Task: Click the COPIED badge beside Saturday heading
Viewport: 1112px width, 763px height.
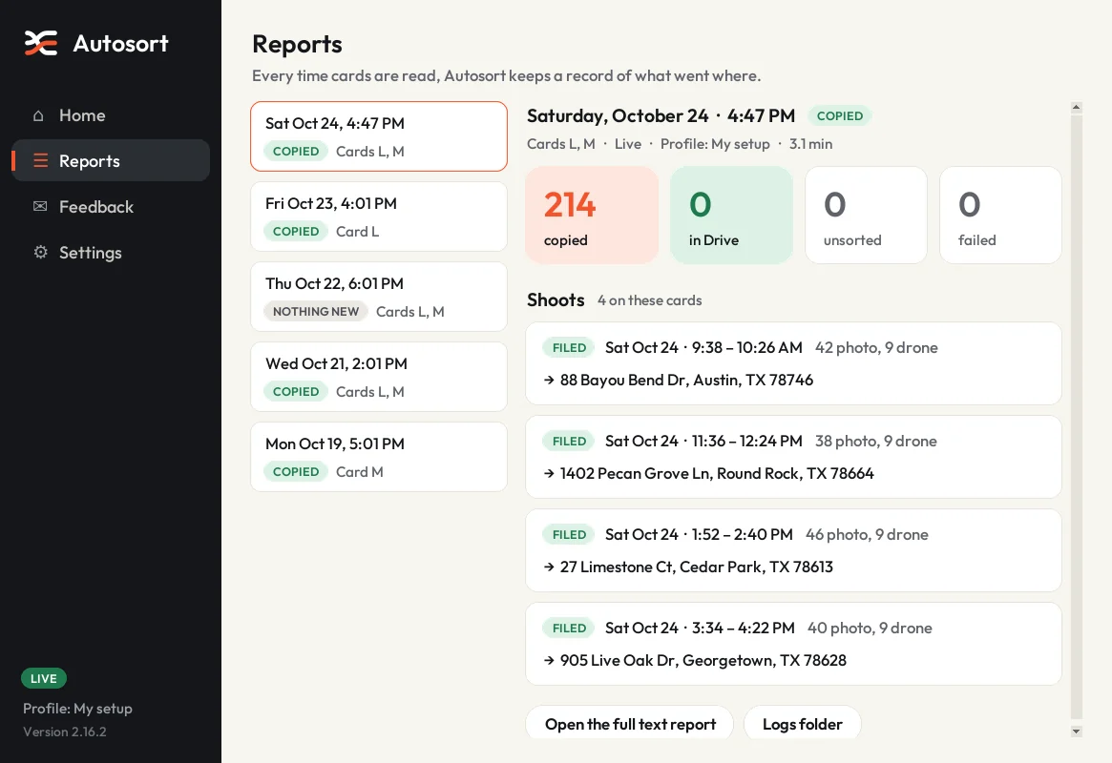Action: [x=840, y=115]
